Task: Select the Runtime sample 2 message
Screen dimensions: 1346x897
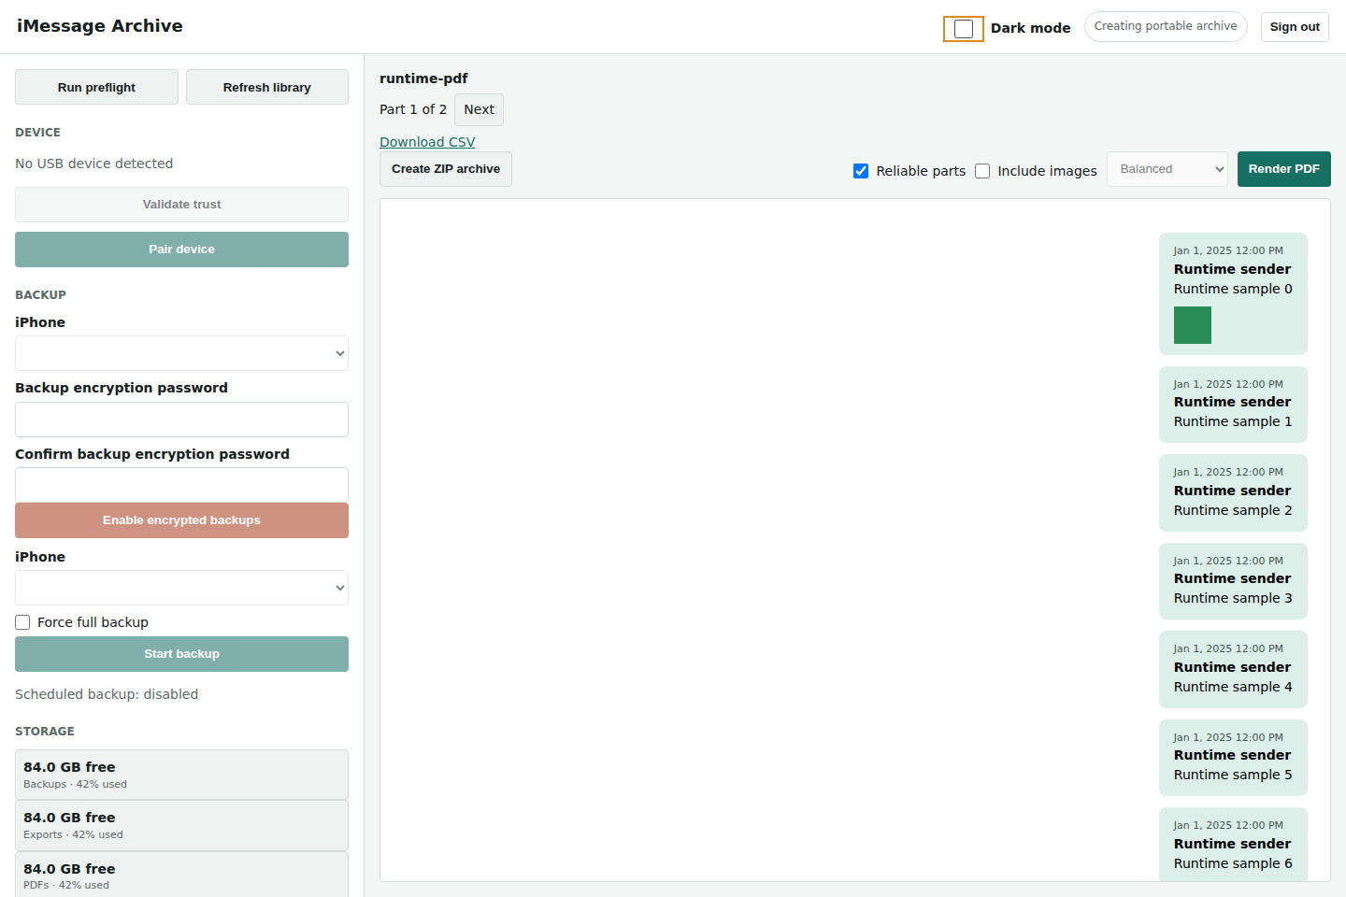Action: (1233, 492)
